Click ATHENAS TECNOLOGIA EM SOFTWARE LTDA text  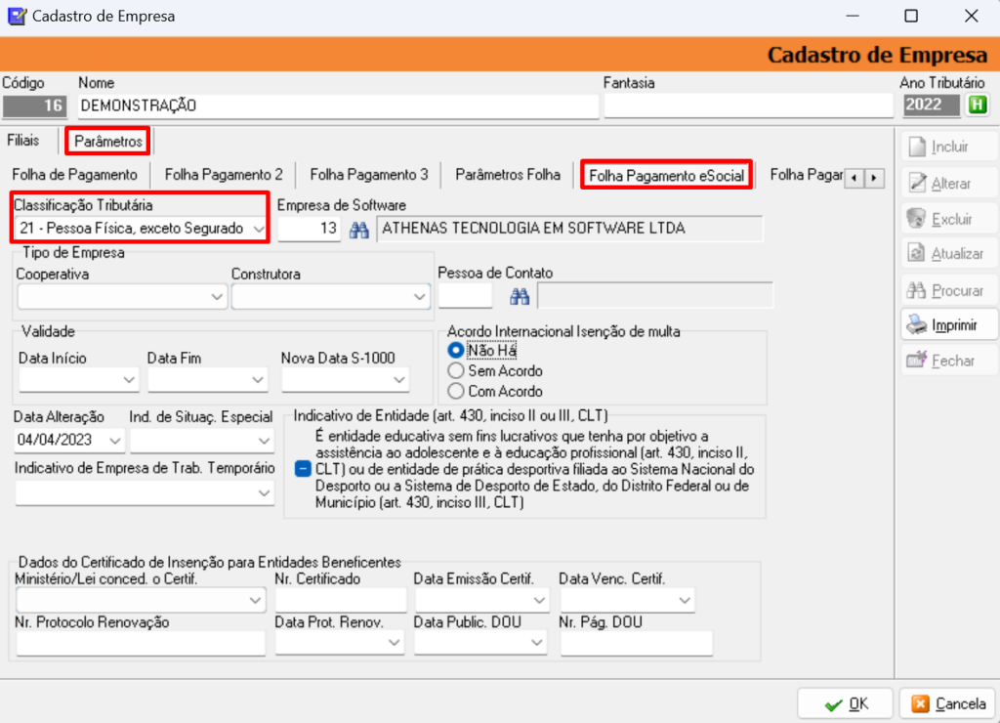[x=533, y=229]
